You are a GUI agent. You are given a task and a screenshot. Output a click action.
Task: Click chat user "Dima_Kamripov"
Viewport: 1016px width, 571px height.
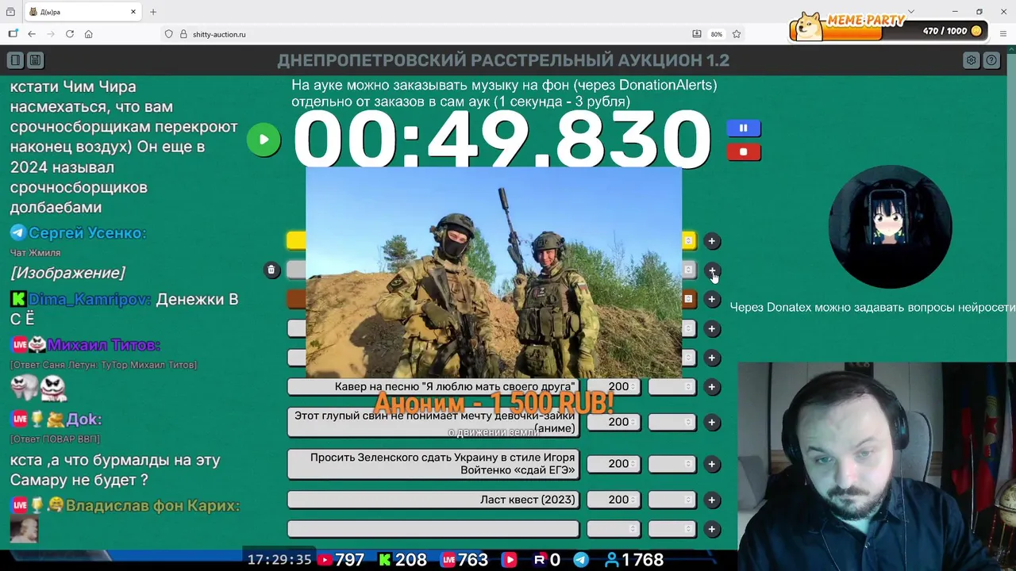(x=90, y=300)
